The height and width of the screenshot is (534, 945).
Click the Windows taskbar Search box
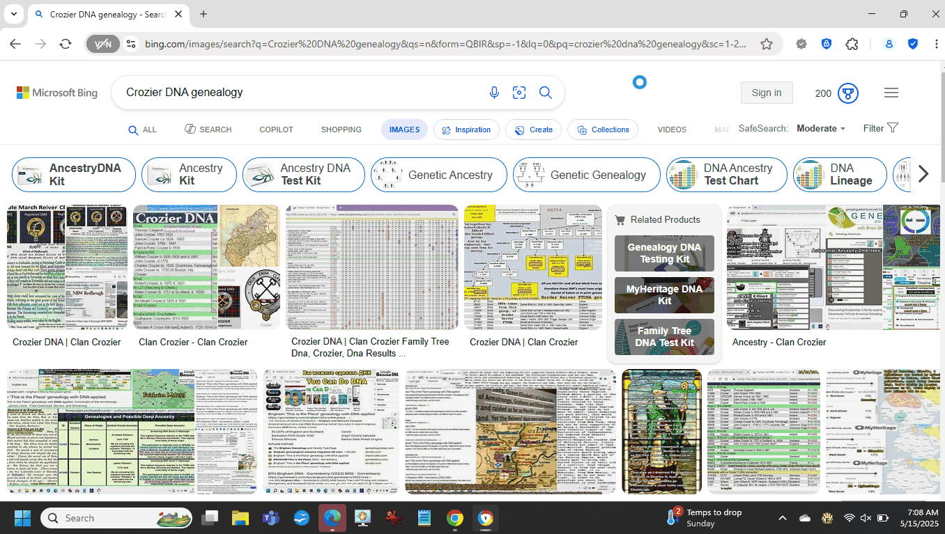[x=116, y=518]
